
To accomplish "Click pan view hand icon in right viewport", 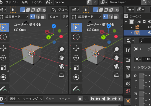I will 116,58.
